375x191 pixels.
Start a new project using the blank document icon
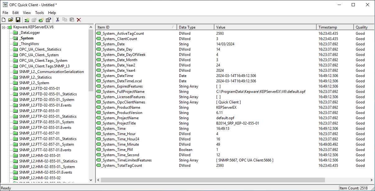coord(3,20)
